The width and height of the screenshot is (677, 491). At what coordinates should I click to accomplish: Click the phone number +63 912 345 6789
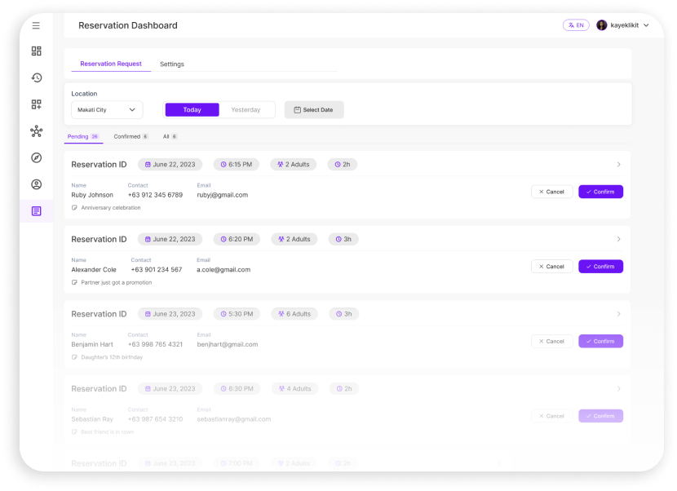(x=156, y=195)
